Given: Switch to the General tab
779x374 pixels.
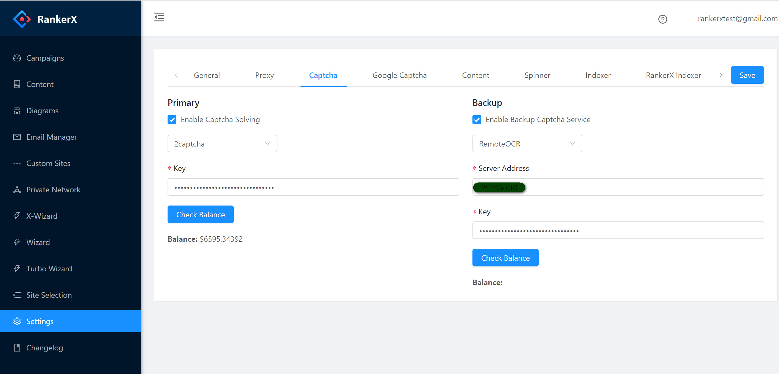Looking at the screenshot, I should click(x=207, y=75).
